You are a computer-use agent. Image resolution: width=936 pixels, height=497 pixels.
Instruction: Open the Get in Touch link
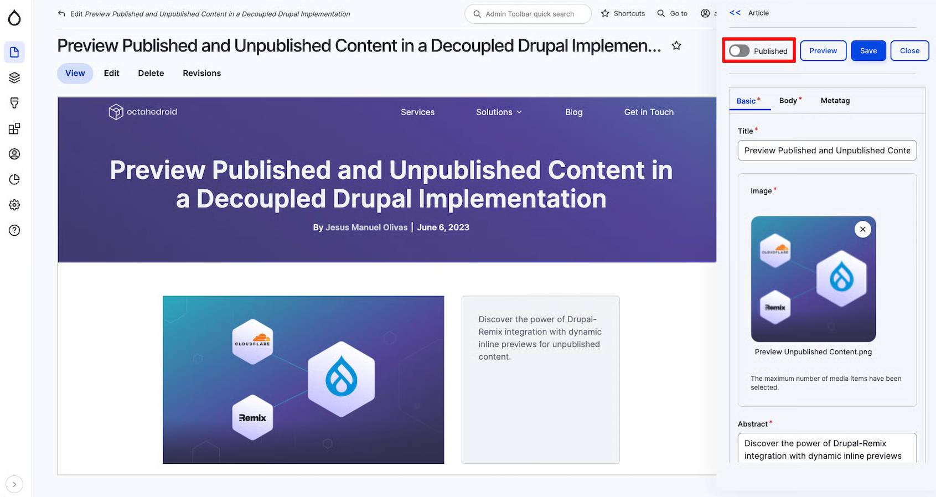[x=649, y=112]
